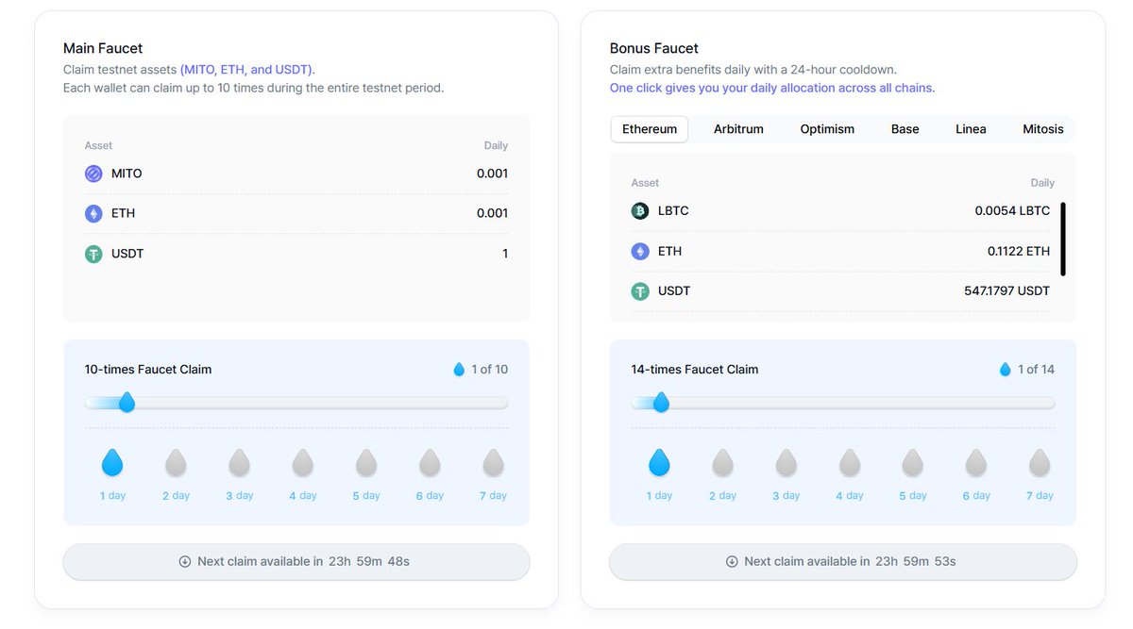
Task: Click the download arrow icon in Main Faucet claim button
Action: (185, 561)
